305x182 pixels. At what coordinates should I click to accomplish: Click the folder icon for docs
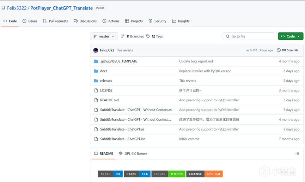click(96, 71)
